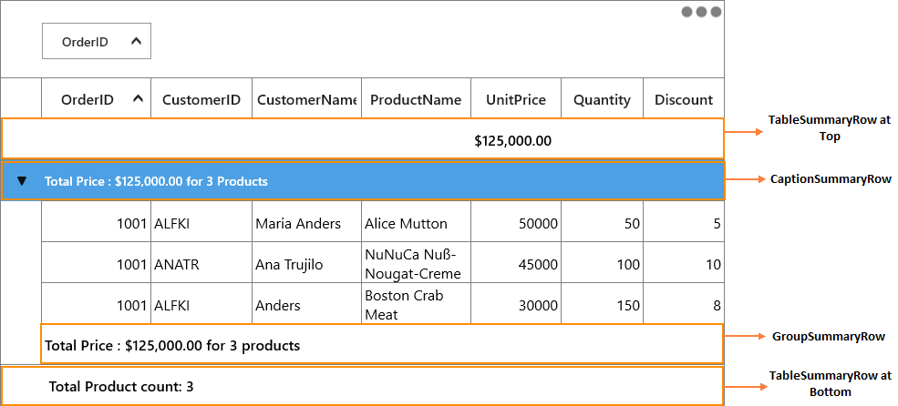Screen dimensions: 898x406
Task: Select the CustomerName column header
Action: [x=306, y=99]
